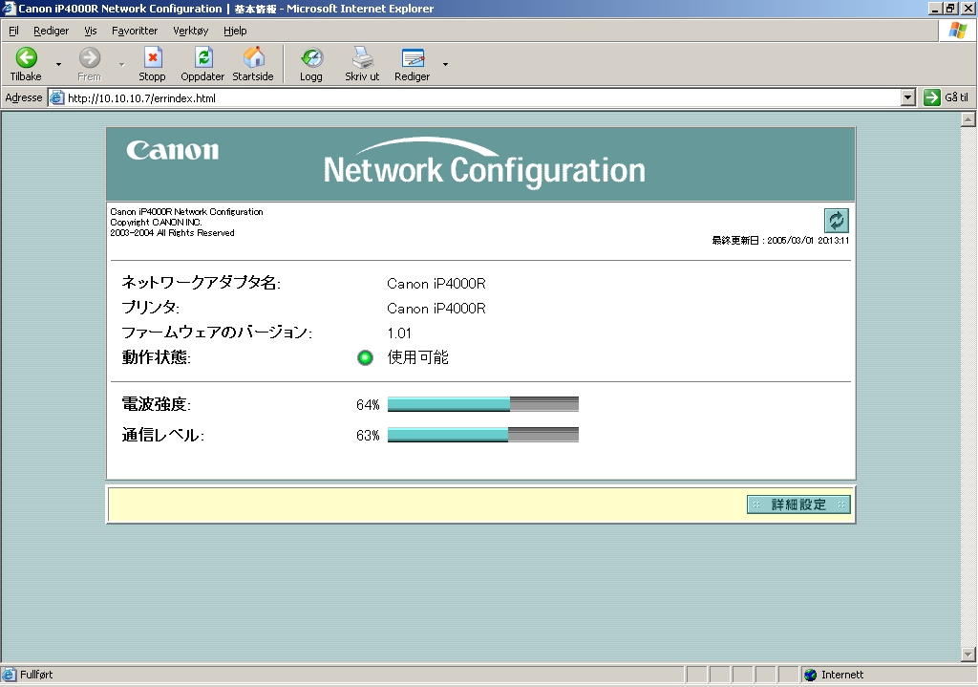
Task: Stop loading with the Stopp button
Action: (x=152, y=64)
